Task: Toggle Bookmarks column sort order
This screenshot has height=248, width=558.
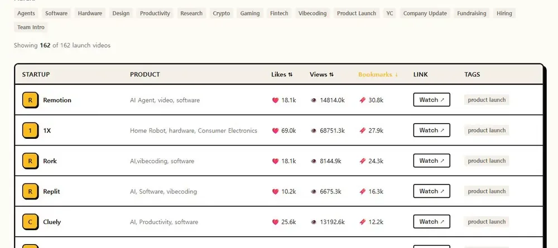Action: pos(378,74)
